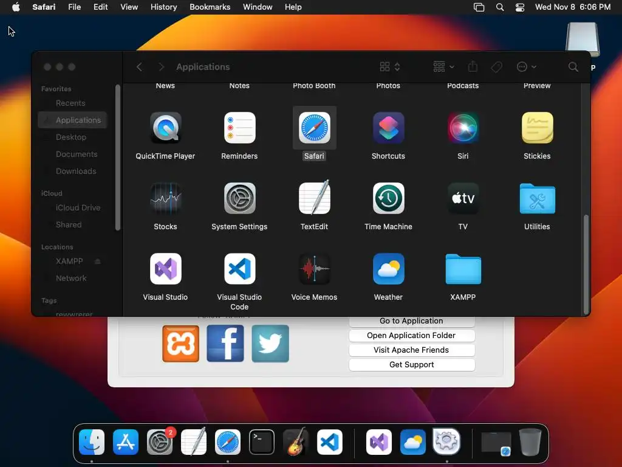The height and width of the screenshot is (467, 622).
Task: Open the Action ellipsis menu
Action: pos(527,67)
